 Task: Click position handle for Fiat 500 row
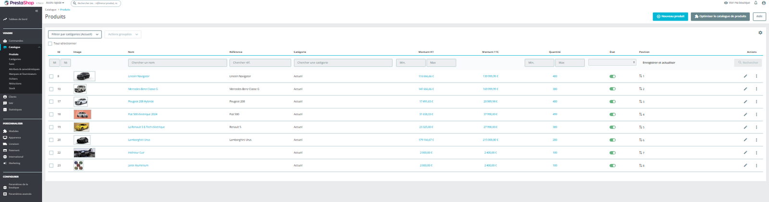point(641,114)
